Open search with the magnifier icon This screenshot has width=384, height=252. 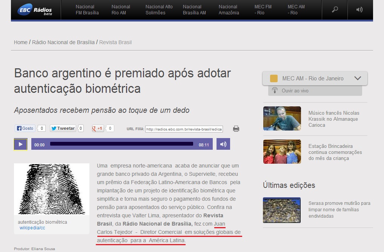pyautogui.click(x=335, y=10)
